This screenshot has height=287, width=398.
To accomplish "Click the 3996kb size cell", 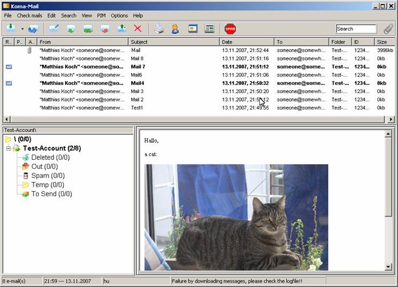I will tap(385, 50).
